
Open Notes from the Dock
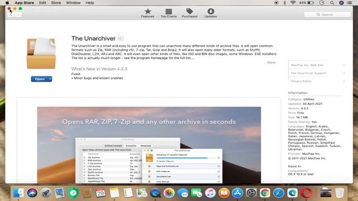point(114,193)
